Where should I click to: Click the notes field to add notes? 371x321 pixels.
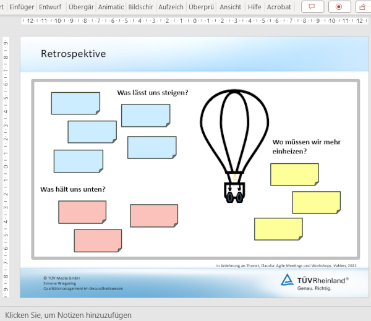coord(68,315)
